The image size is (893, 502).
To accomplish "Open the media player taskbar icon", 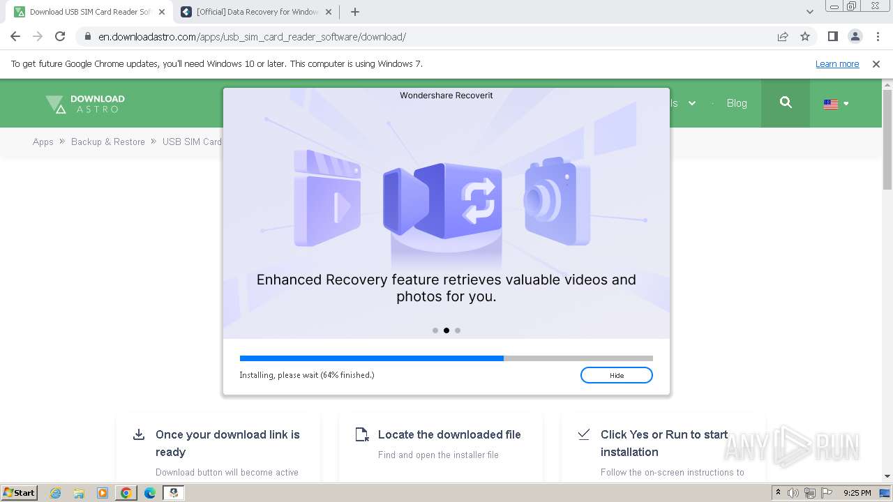I will [103, 493].
